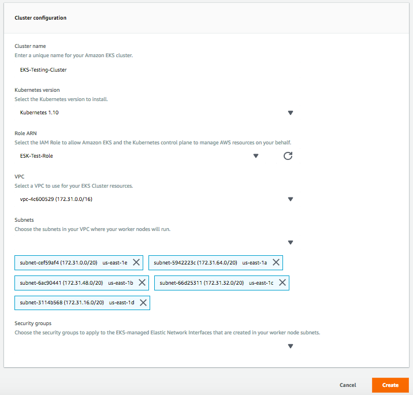Open the Kubernetes version dropdown arrow

[291, 113]
